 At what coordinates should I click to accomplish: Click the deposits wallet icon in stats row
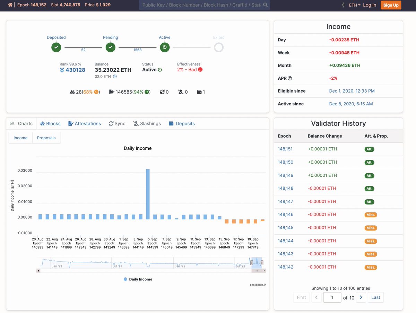[x=199, y=92]
